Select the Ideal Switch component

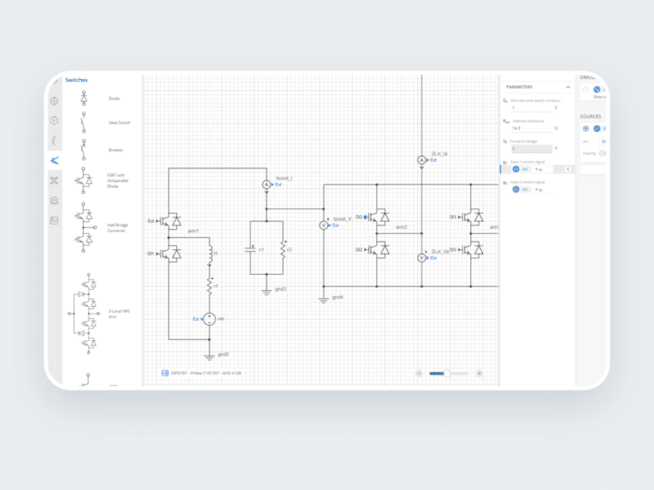tap(83, 122)
